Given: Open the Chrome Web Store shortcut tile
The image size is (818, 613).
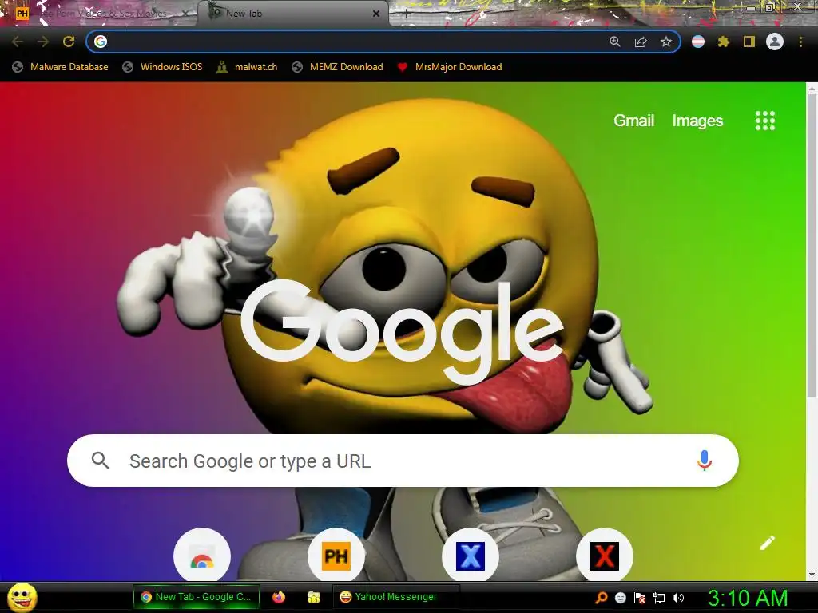Looking at the screenshot, I should (x=202, y=556).
